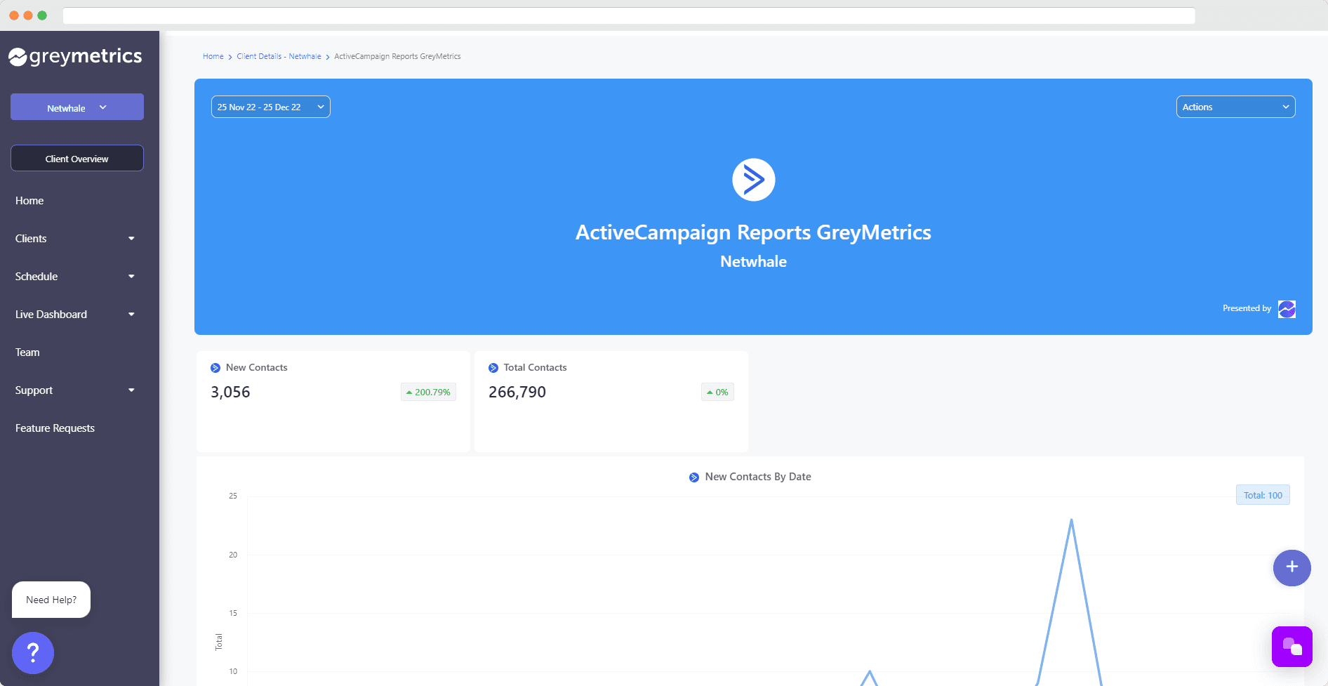Open the date range 25 Nov 22 - 25 Dec 22 dropdown

271,107
